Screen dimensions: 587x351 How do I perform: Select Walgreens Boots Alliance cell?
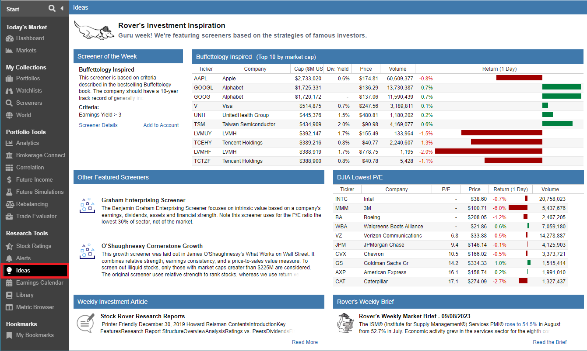tap(396, 227)
